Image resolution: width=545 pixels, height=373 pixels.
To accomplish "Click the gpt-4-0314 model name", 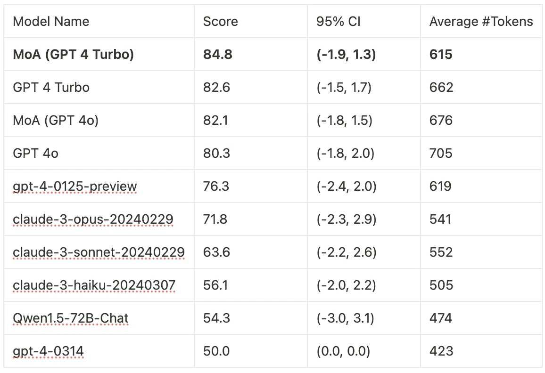I will click(x=48, y=351).
